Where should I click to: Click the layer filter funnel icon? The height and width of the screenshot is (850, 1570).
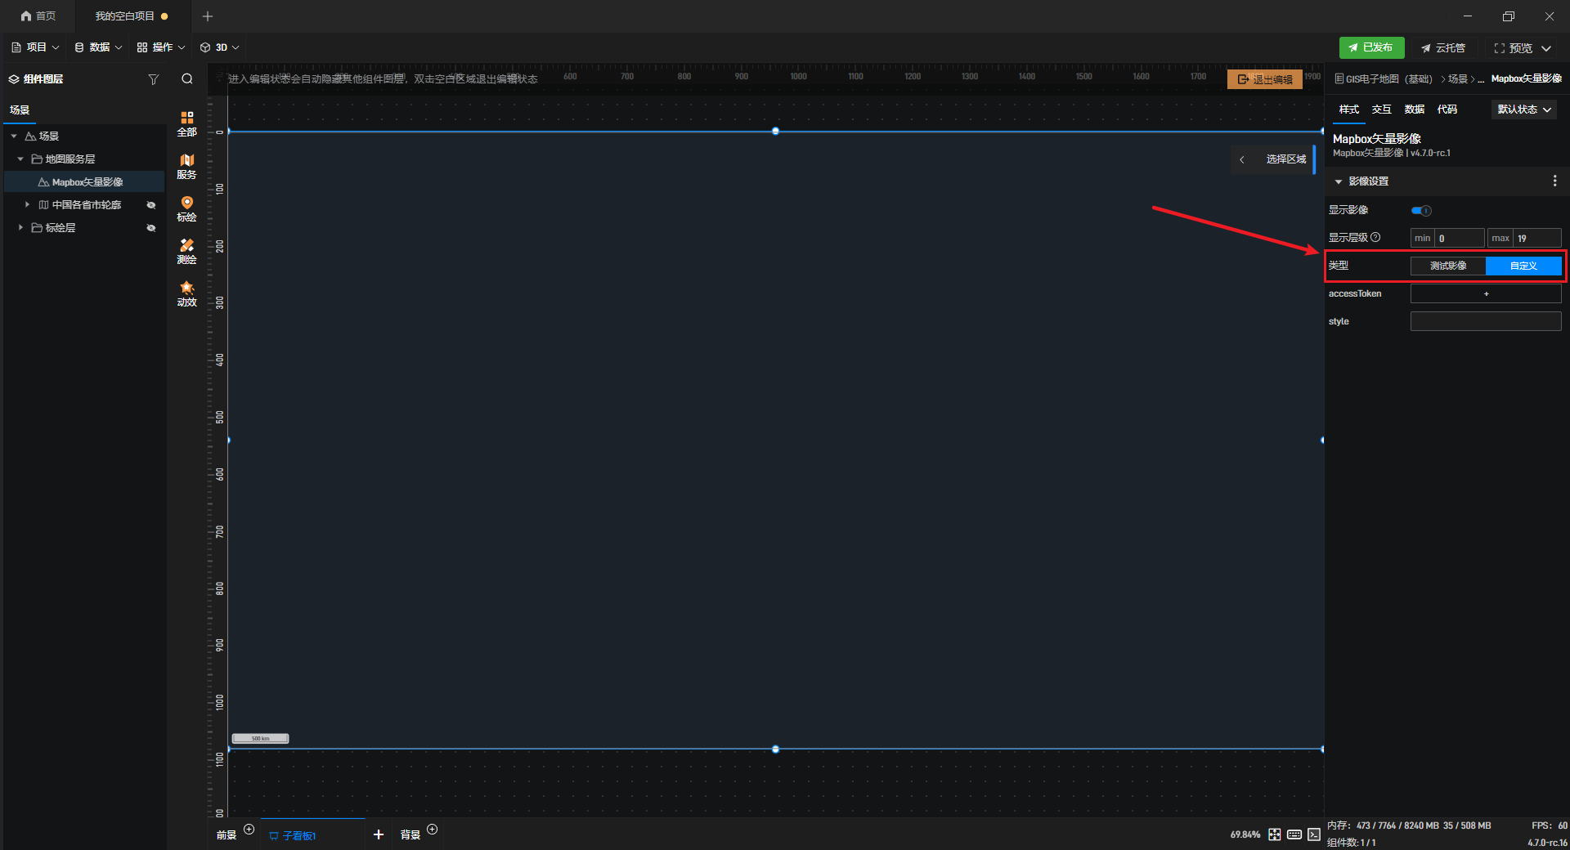[x=153, y=79]
